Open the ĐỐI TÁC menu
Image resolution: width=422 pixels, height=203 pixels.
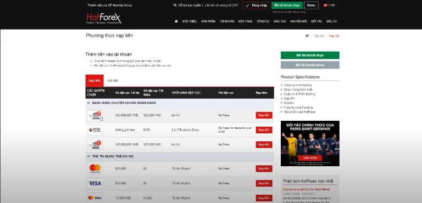[316, 21]
